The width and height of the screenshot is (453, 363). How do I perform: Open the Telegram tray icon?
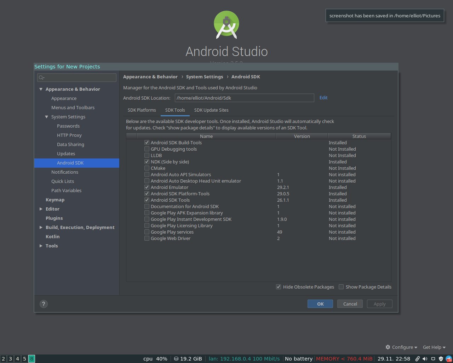click(449, 359)
